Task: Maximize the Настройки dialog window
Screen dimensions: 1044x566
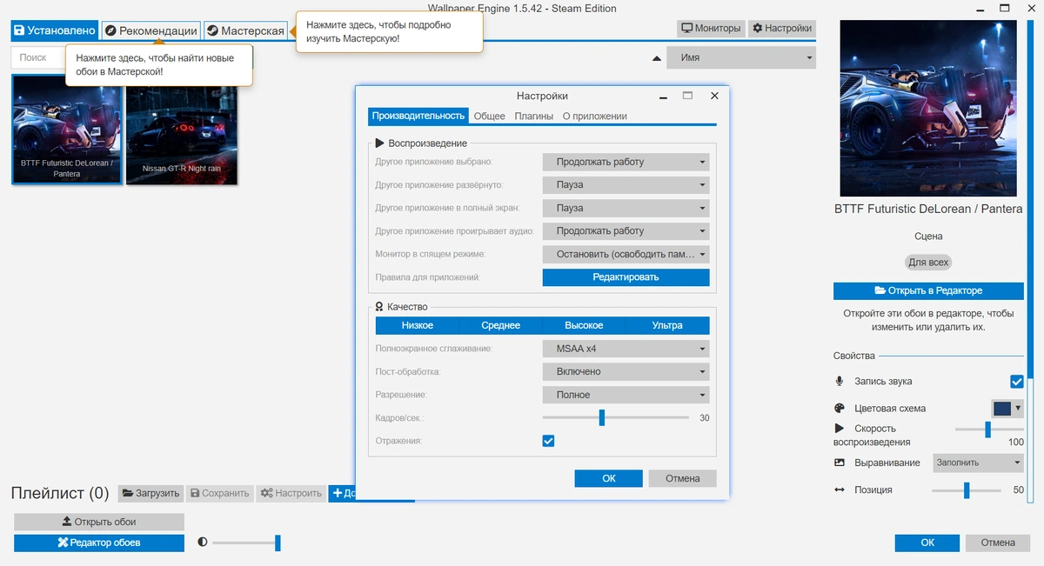Action: pos(687,96)
